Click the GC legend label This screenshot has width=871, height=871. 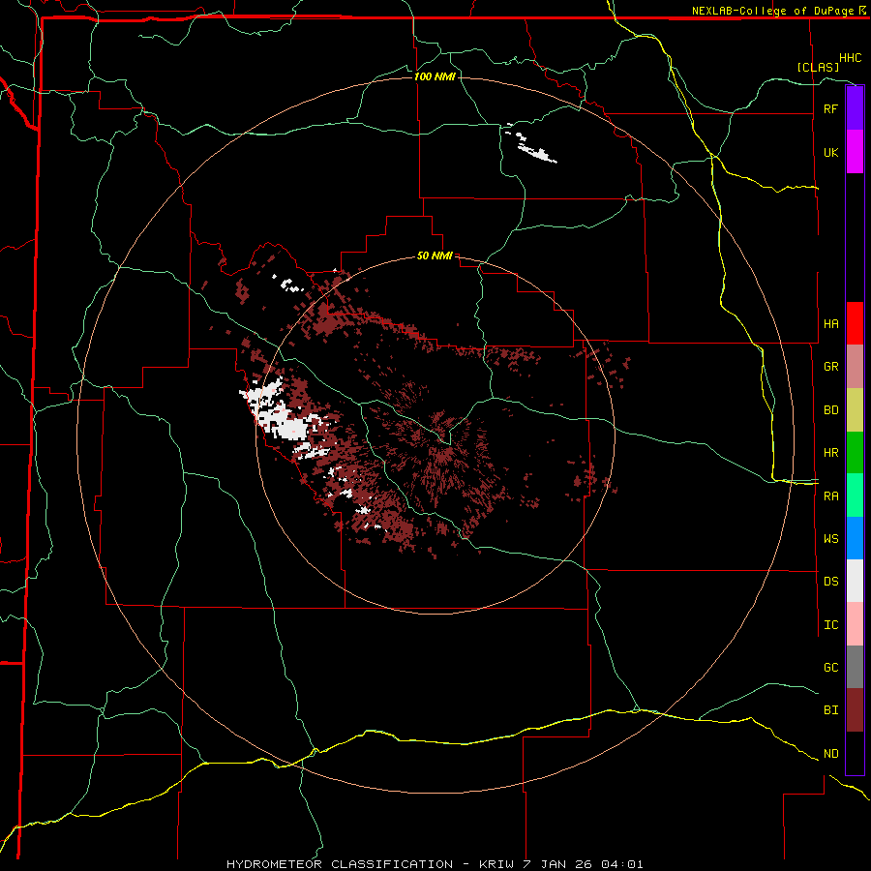click(830, 667)
